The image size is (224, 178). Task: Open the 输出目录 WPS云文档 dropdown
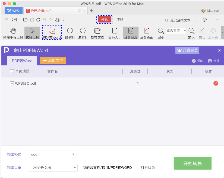coord(53,167)
